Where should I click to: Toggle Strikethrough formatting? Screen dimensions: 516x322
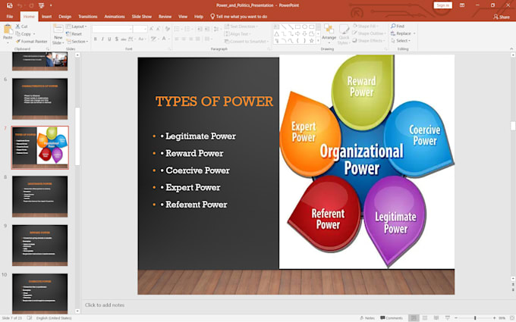click(124, 39)
